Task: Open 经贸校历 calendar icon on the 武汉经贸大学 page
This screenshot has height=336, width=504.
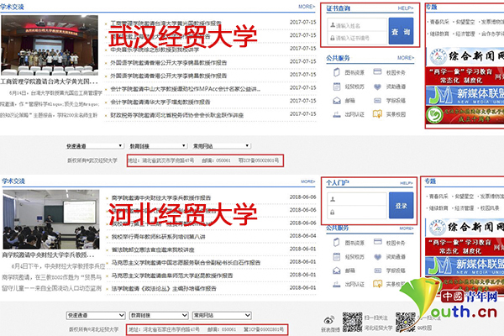Action: click(x=337, y=87)
